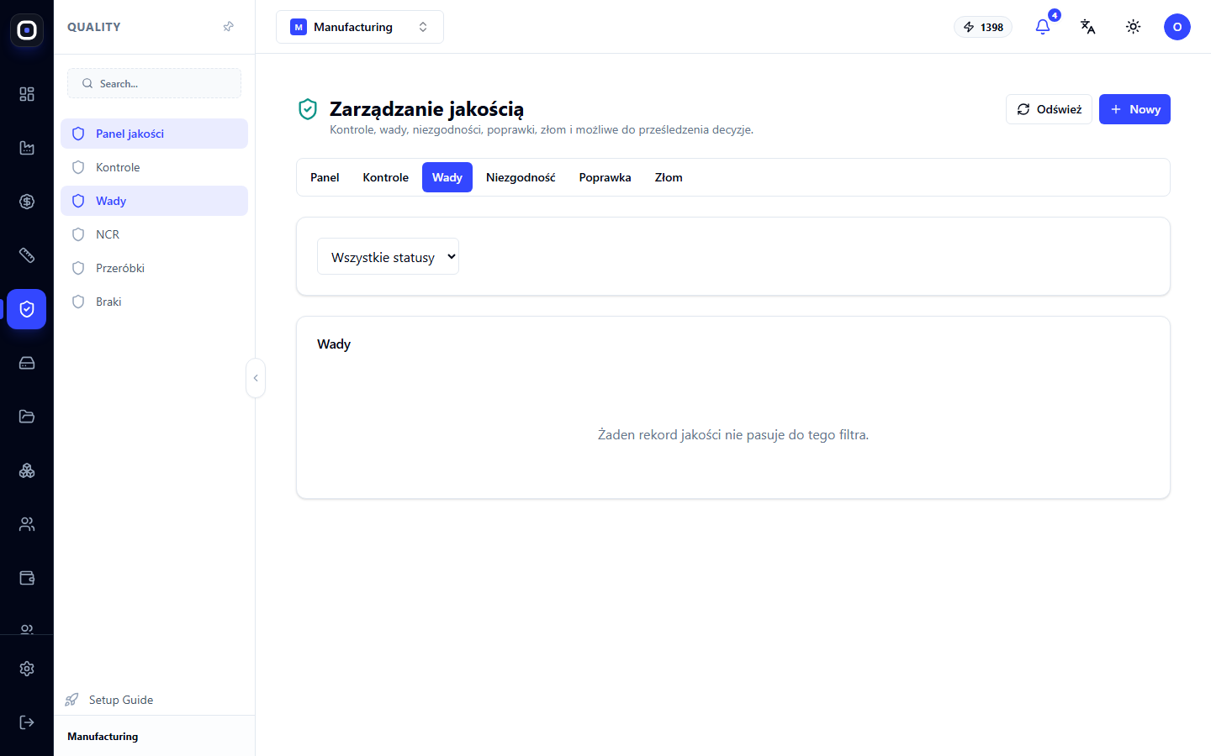The image size is (1211, 756).
Task: Open the dashboard grid icon in the left rail
Action: (x=27, y=94)
